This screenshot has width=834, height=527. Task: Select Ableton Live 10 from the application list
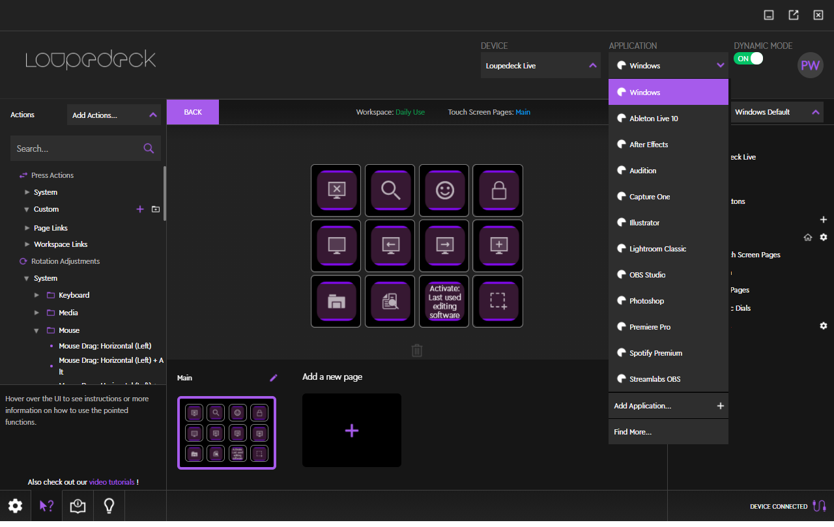669,119
